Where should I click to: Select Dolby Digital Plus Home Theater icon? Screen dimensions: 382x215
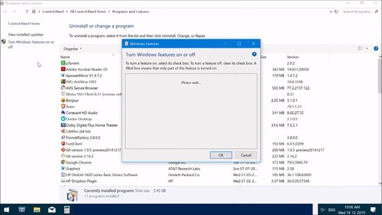[63, 125]
